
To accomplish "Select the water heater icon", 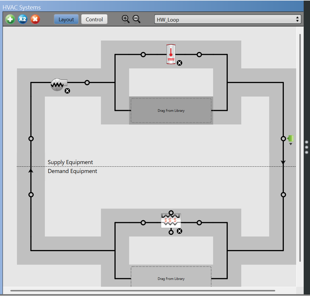I will point(171,54).
